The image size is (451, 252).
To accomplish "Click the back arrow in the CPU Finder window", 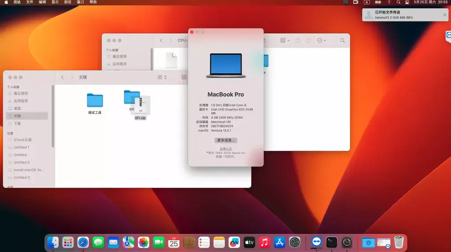I will 161,40.
